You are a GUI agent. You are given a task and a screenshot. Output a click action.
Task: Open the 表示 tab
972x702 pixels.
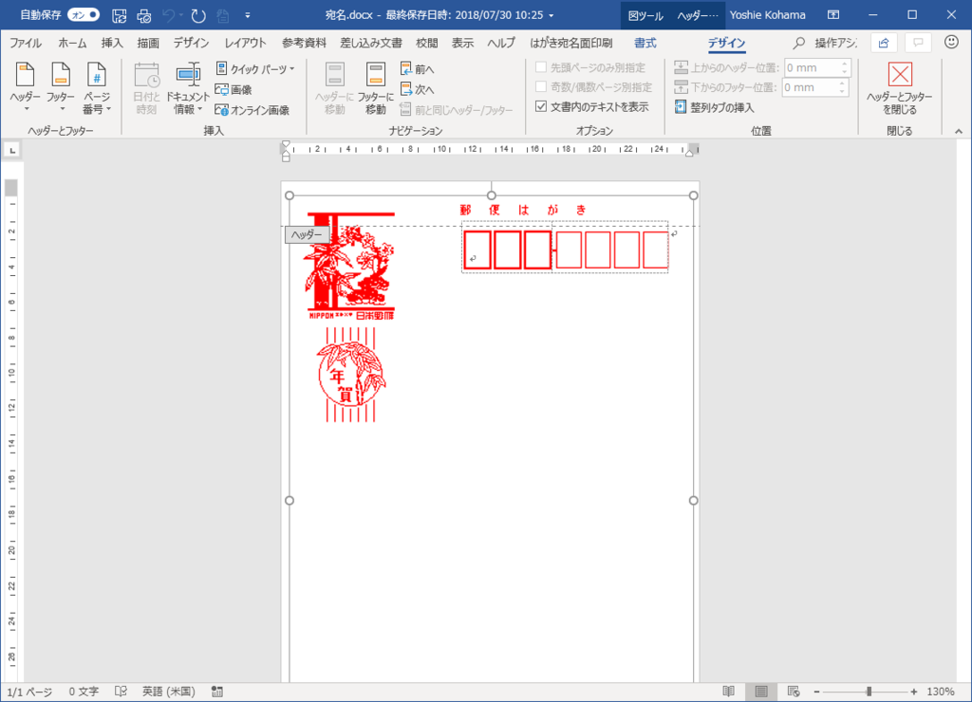(462, 43)
